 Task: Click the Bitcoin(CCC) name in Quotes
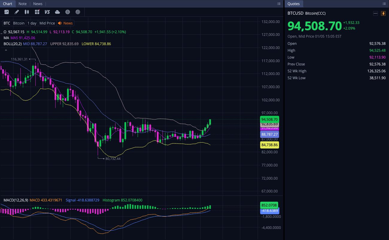[x=315, y=13]
